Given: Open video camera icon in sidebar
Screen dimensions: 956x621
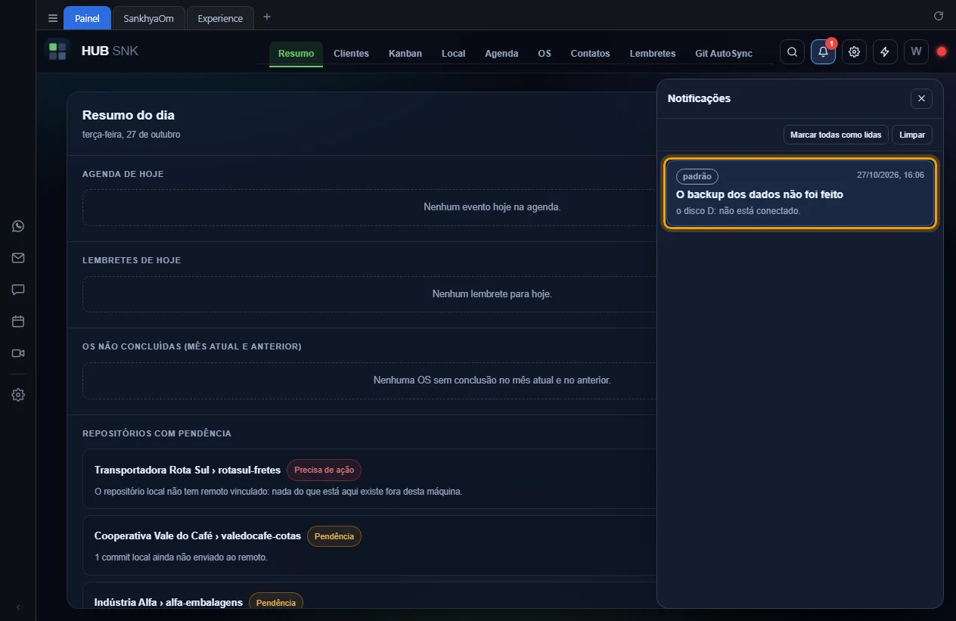Looking at the screenshot, I should [18, 353].
